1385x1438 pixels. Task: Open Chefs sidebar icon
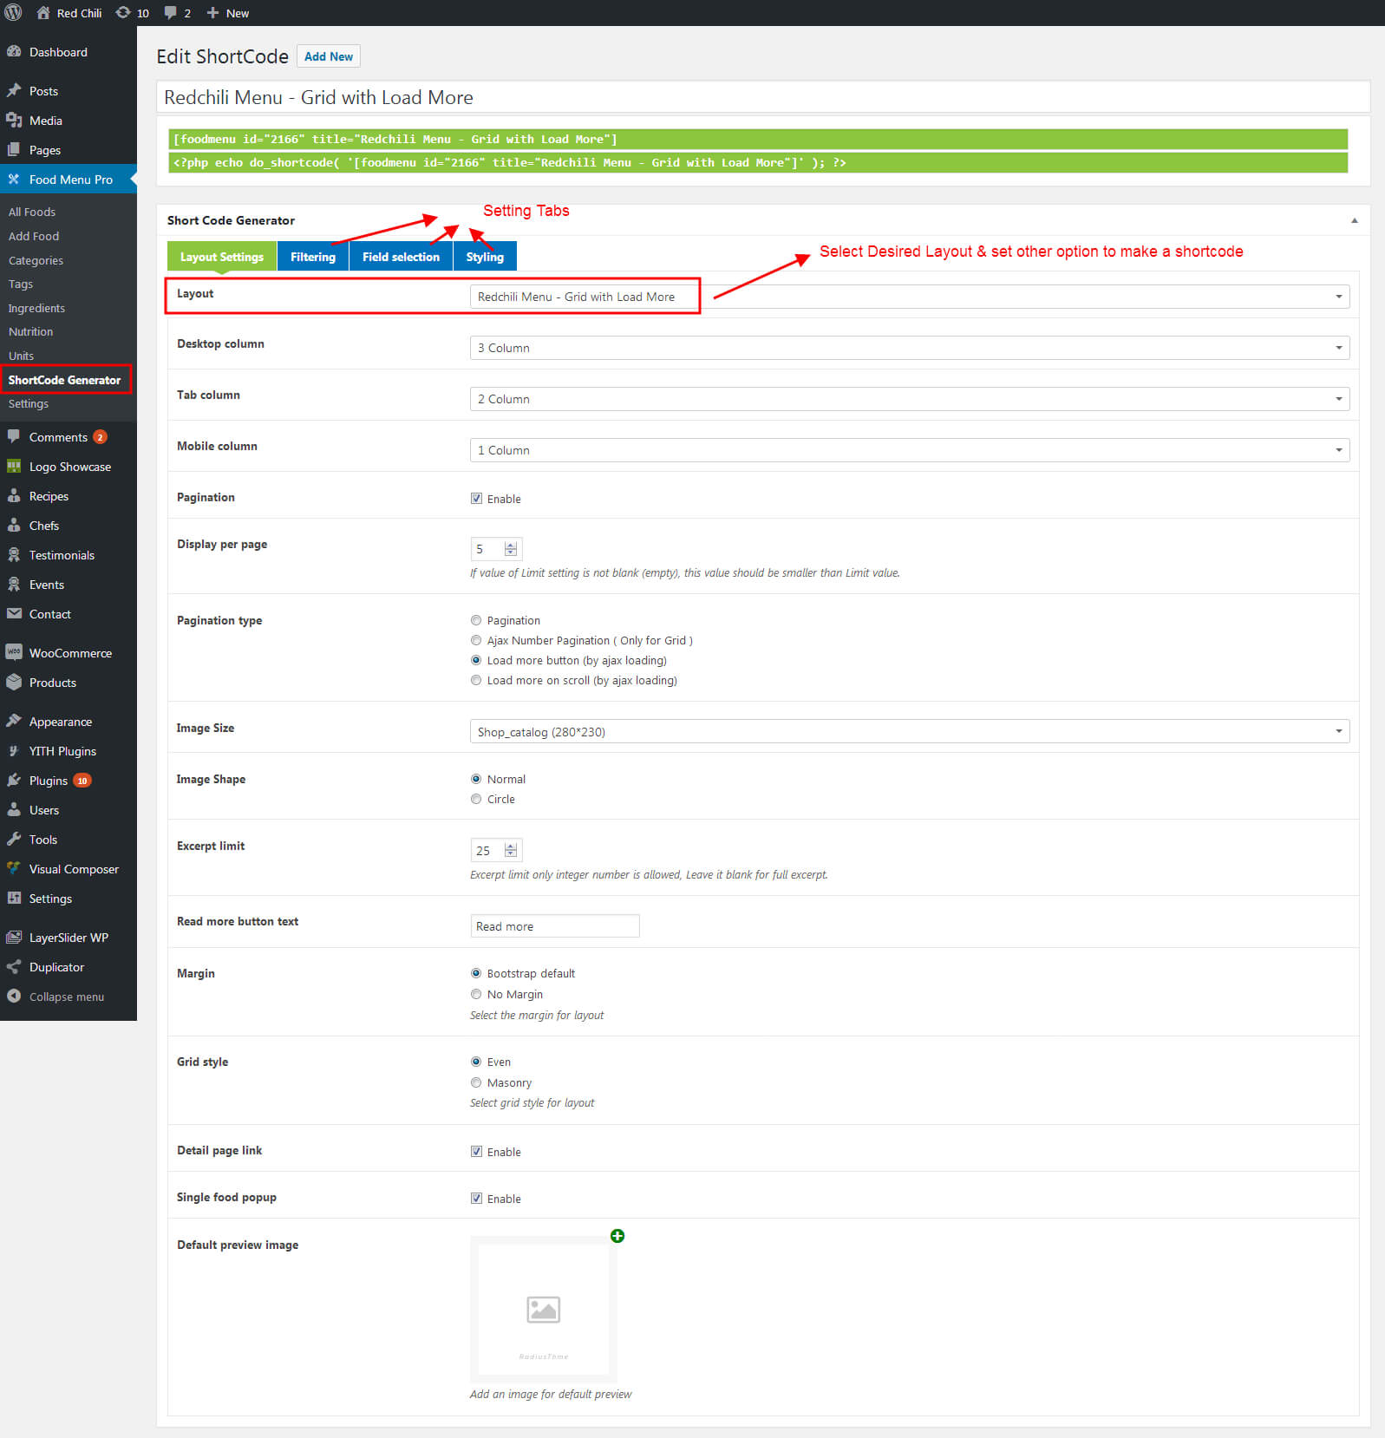14,526
